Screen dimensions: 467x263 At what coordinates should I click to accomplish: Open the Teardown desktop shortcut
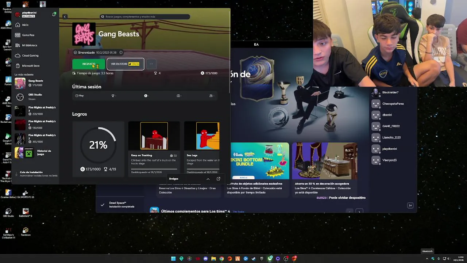coord(26,232)
